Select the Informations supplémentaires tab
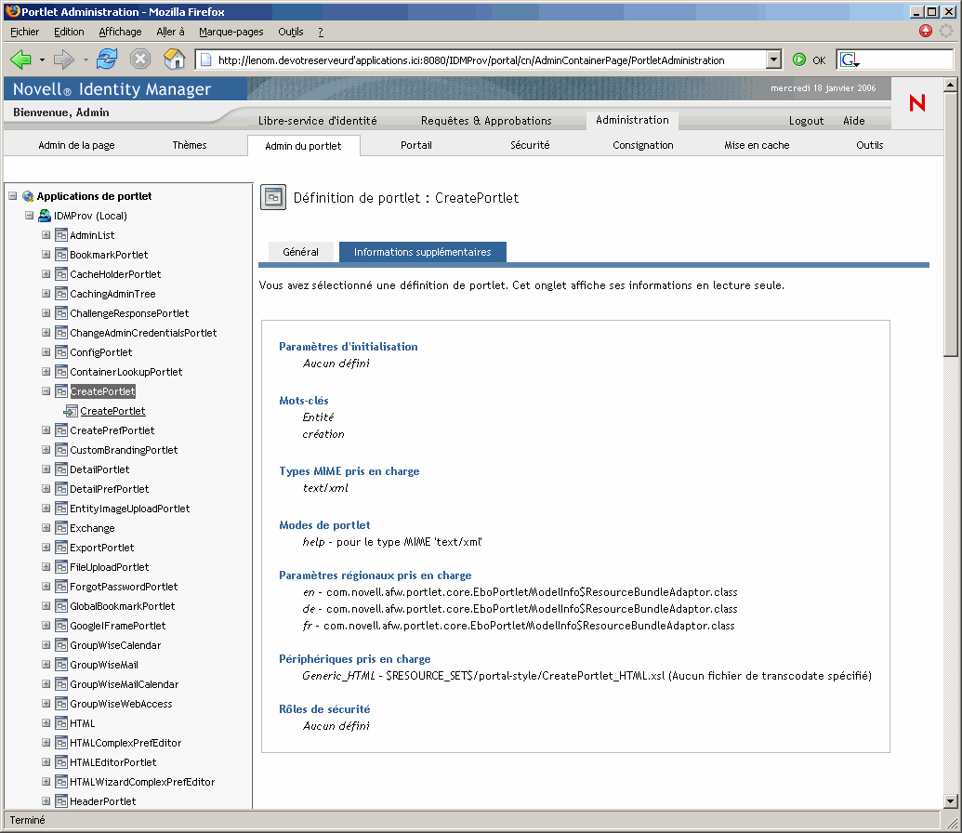The height and width of the screenshot is (833, 962). (423, 252)
